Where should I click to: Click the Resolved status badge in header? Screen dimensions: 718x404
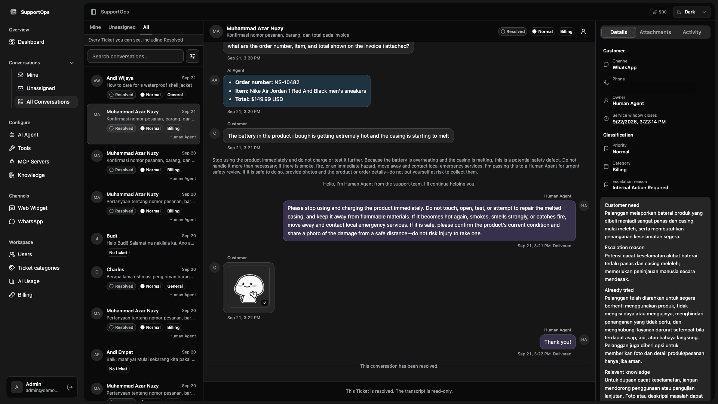513,31
